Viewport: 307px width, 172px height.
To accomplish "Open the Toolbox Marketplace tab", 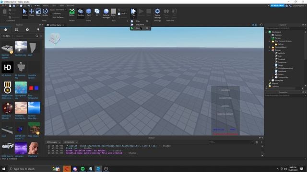I will click(5, 30).
